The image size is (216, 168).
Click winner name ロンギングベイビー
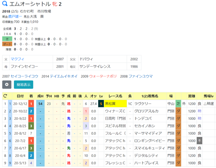click(x=149, y=141)
